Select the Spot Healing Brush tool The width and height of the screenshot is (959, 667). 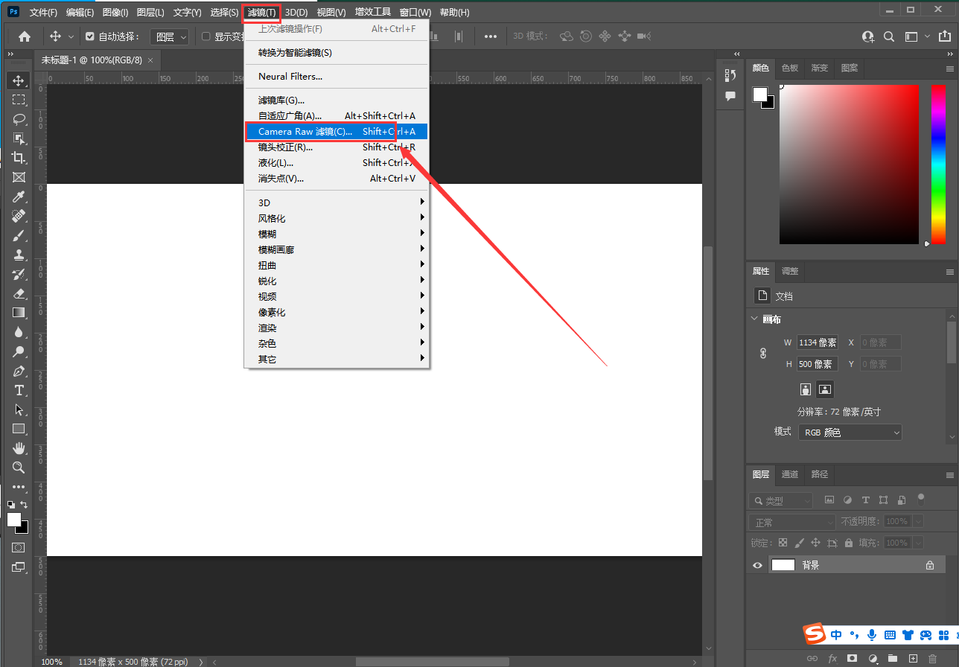[x=19, y=216]
